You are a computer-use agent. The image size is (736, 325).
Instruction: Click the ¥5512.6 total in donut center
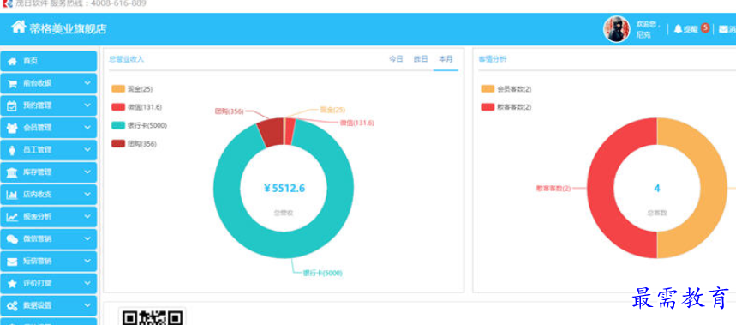(284, 189)
